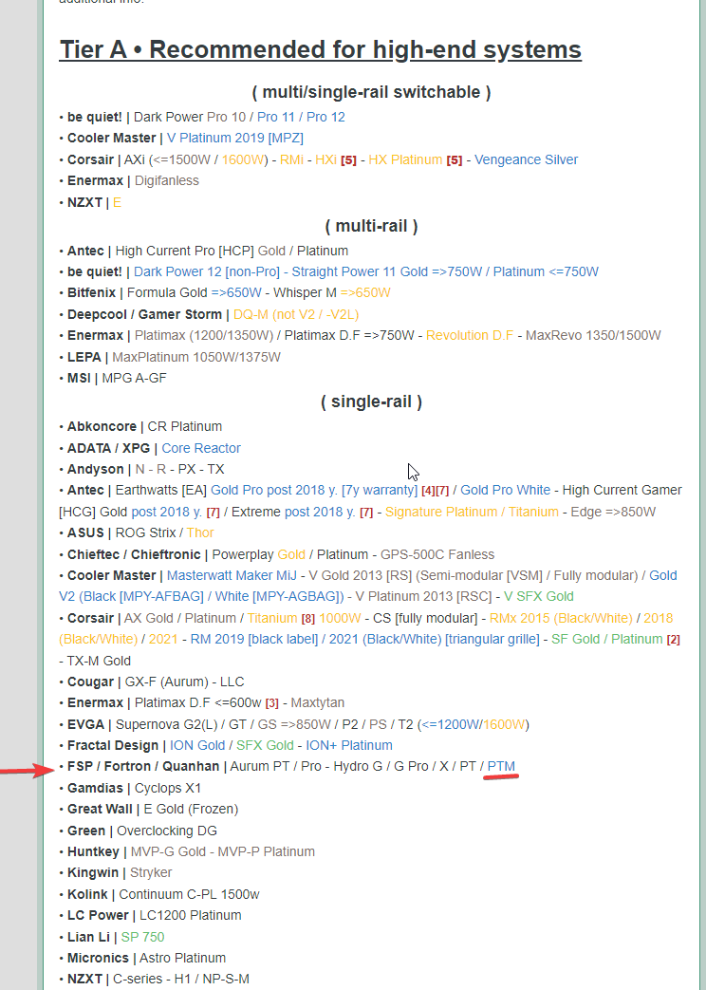Click the underlined PTM text in FSP row
The height and width of the screenshot is (990, 706).
pyautogui.click(x=501, y=767)
